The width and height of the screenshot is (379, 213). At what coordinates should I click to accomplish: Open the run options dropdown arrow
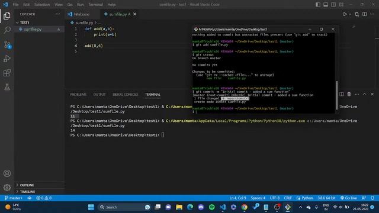[x=350, y=14]
